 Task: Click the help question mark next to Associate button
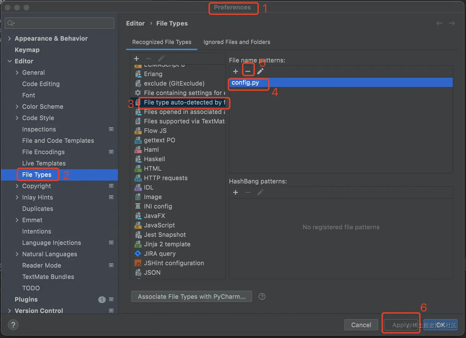click(262, 297)
